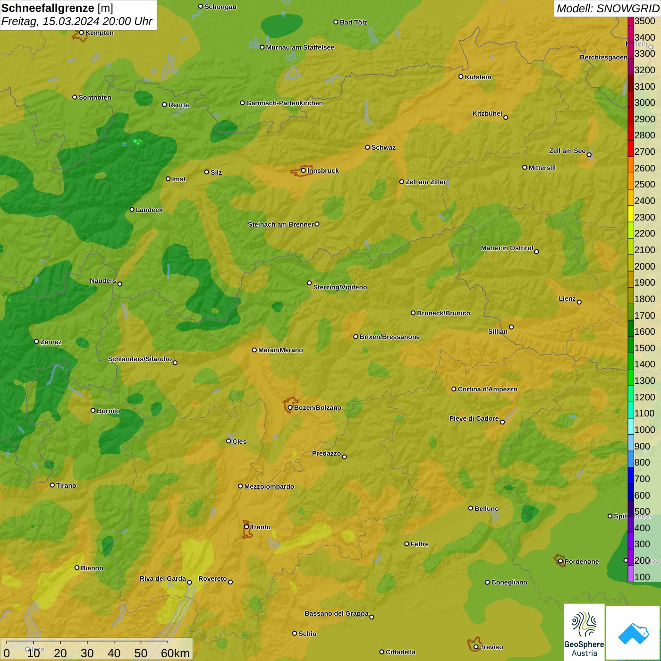Click the Zell am Ziller label
This screenshot has height=661, width=661.
tap(426, 182)
